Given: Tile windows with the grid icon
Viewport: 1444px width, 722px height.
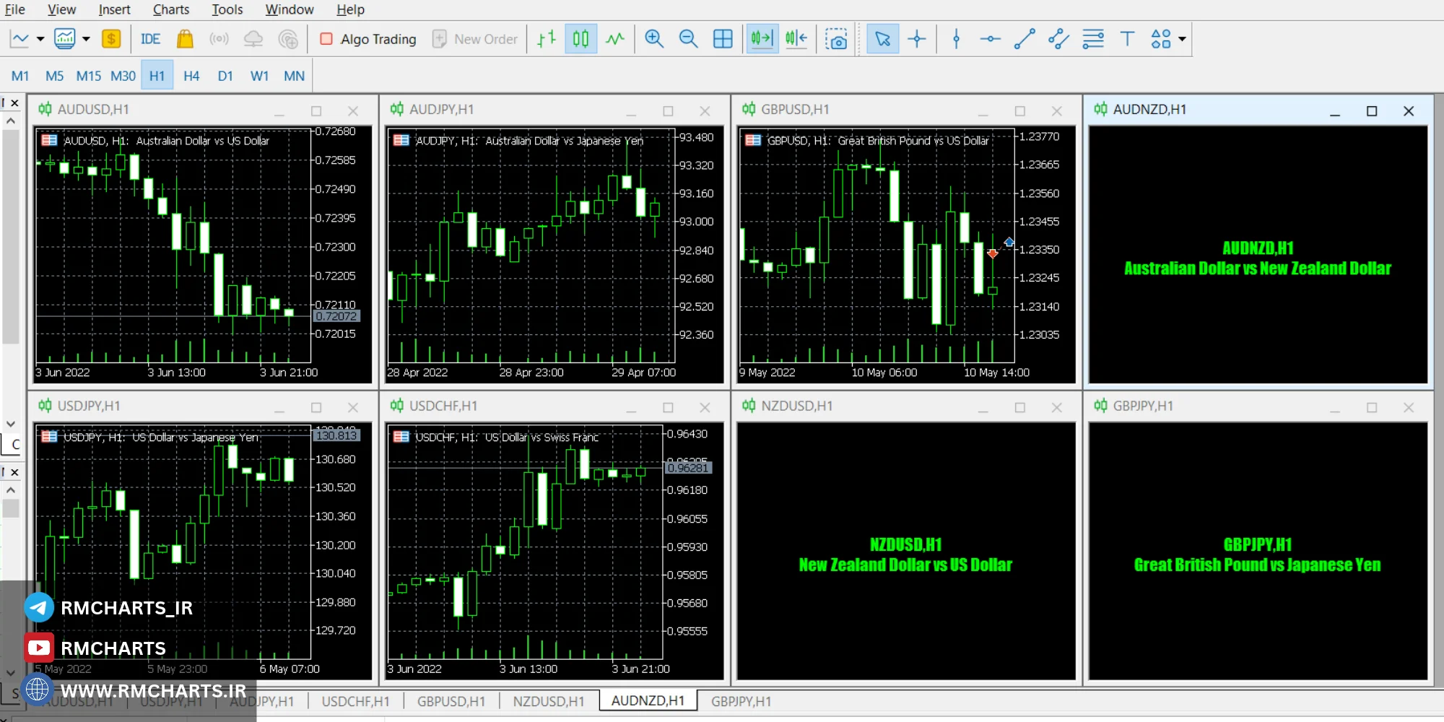Looking at the screenshot, I should [723, 39].
